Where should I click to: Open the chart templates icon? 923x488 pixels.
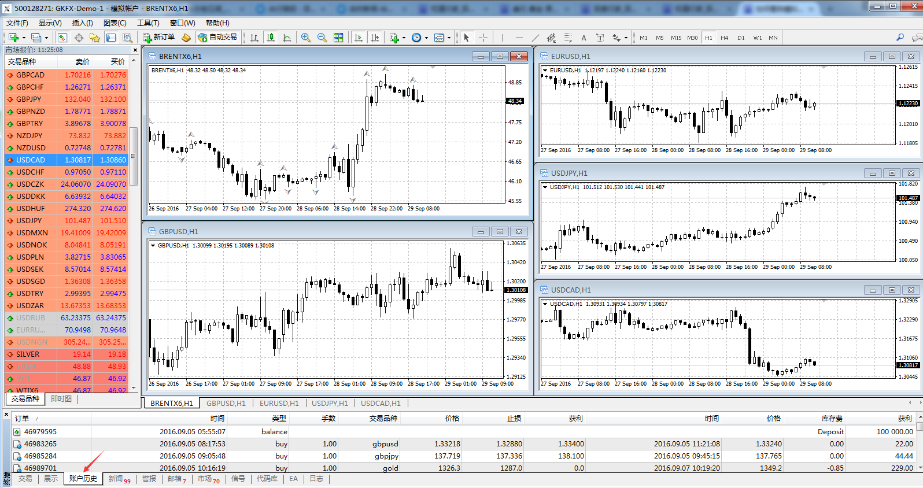[440, 38]
